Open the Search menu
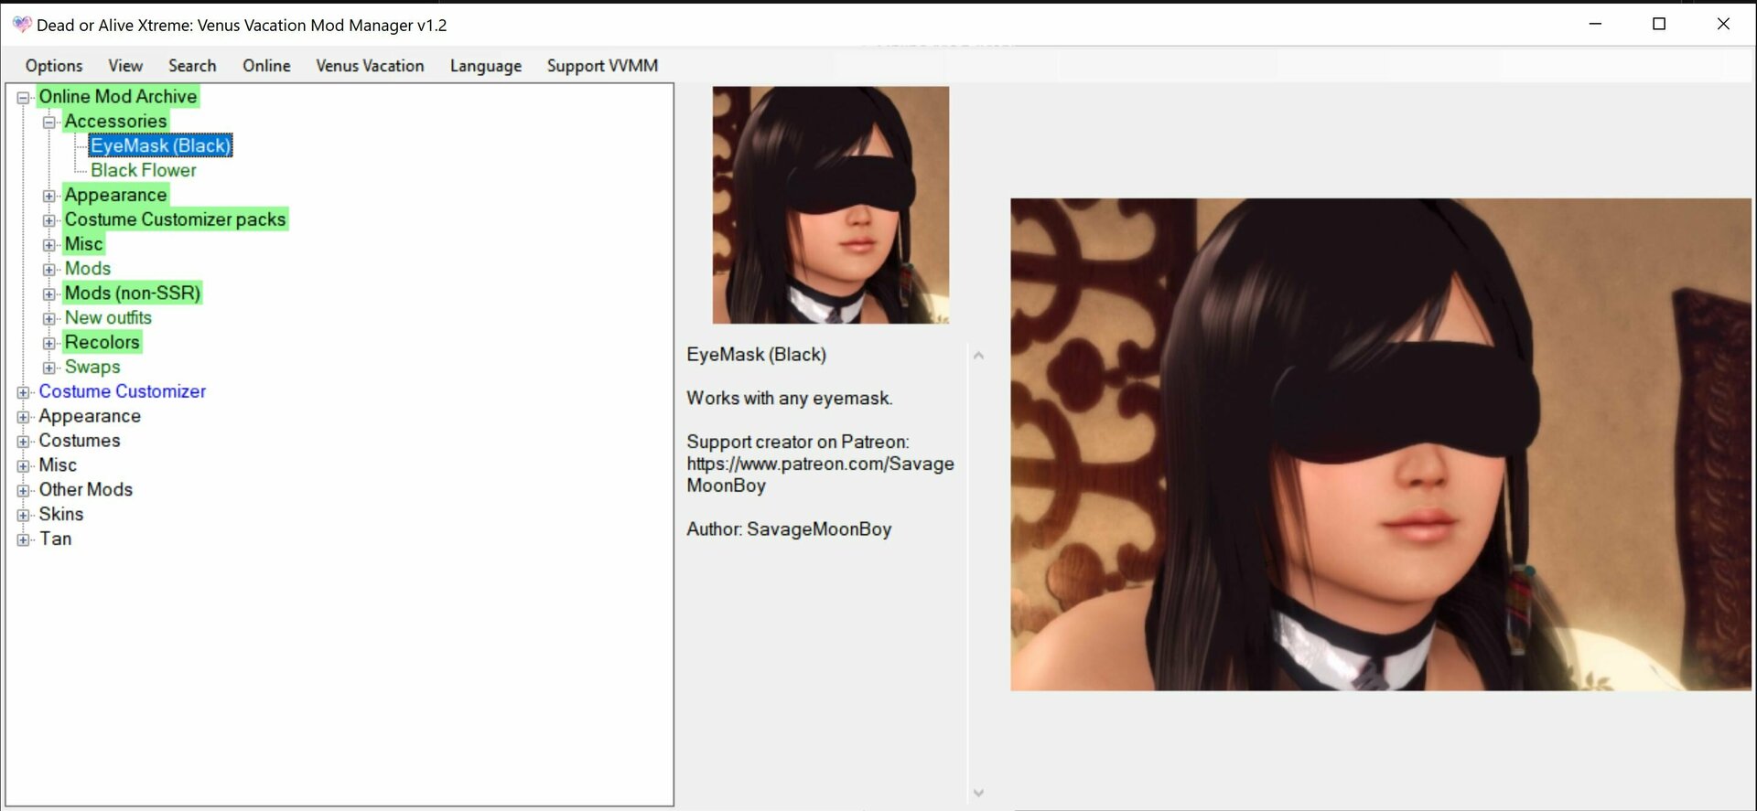 [x=192, y=66]
